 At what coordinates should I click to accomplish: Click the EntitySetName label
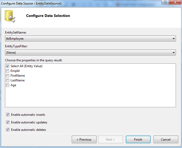pyautogui.click(x=16, y=33)
